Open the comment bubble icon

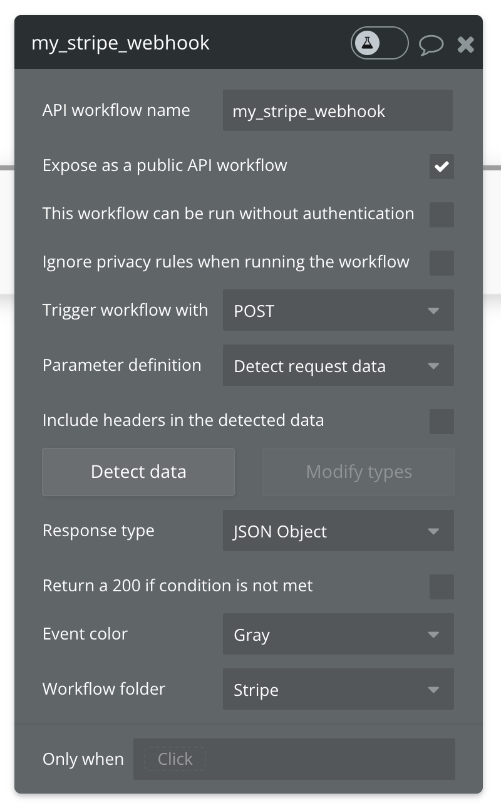tap(431, 44)
